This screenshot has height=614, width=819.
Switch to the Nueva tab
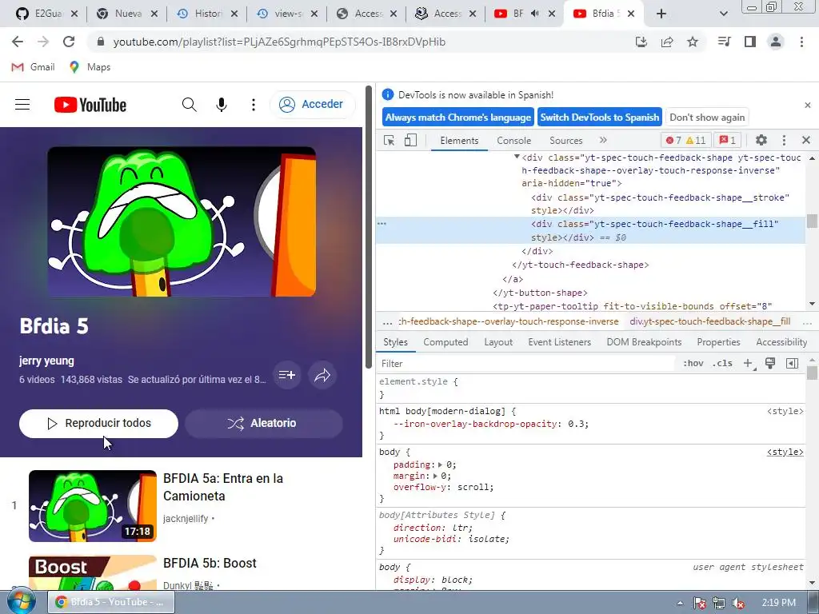pos(127,14)
